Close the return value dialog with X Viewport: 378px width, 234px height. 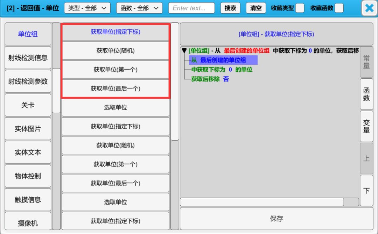point(369,8)
